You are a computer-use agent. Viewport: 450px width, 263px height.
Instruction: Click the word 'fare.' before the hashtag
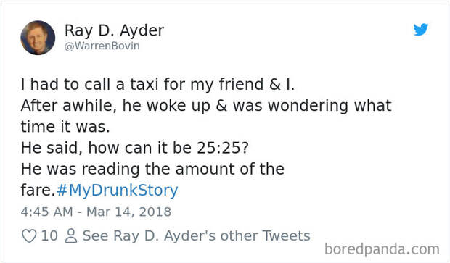pyautogui.click(x=38, y=191)
